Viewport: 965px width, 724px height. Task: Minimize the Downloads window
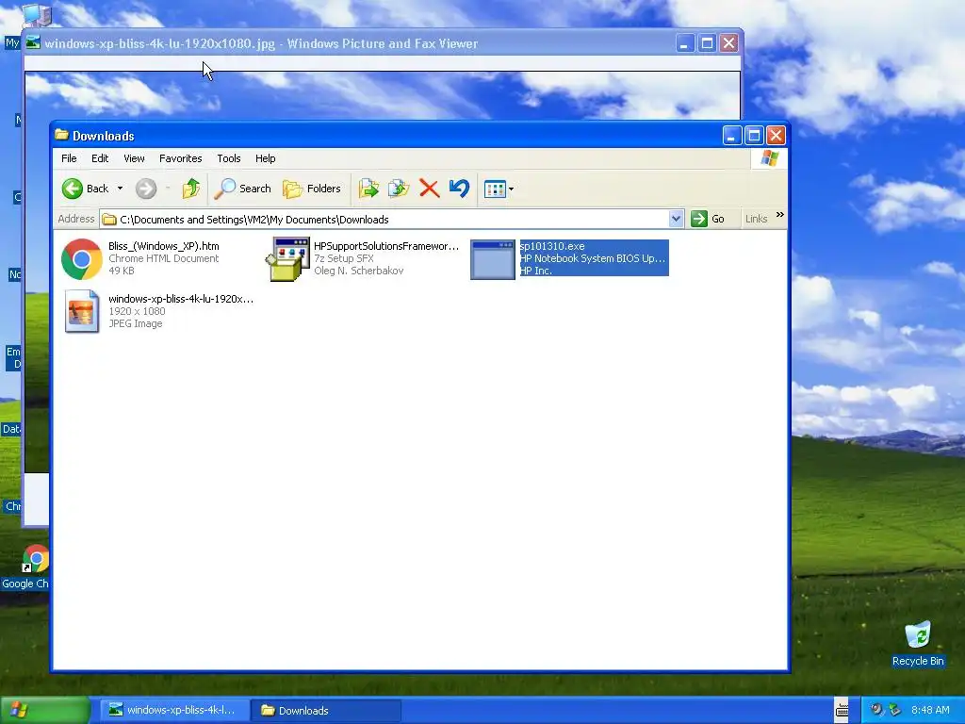pos(731,136)
